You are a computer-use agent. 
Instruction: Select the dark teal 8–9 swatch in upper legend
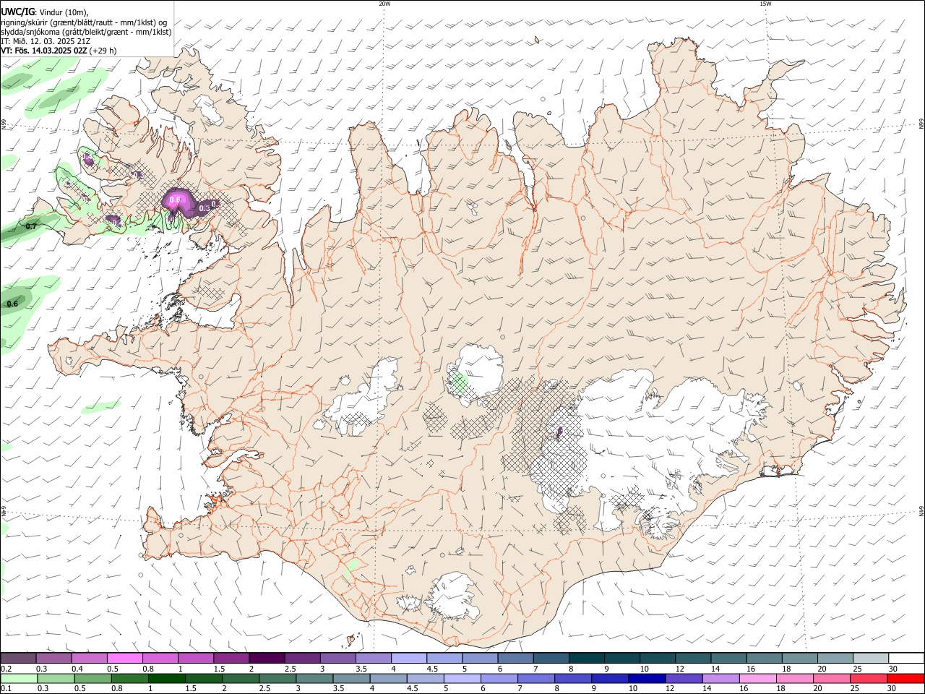tap(587, 658)
